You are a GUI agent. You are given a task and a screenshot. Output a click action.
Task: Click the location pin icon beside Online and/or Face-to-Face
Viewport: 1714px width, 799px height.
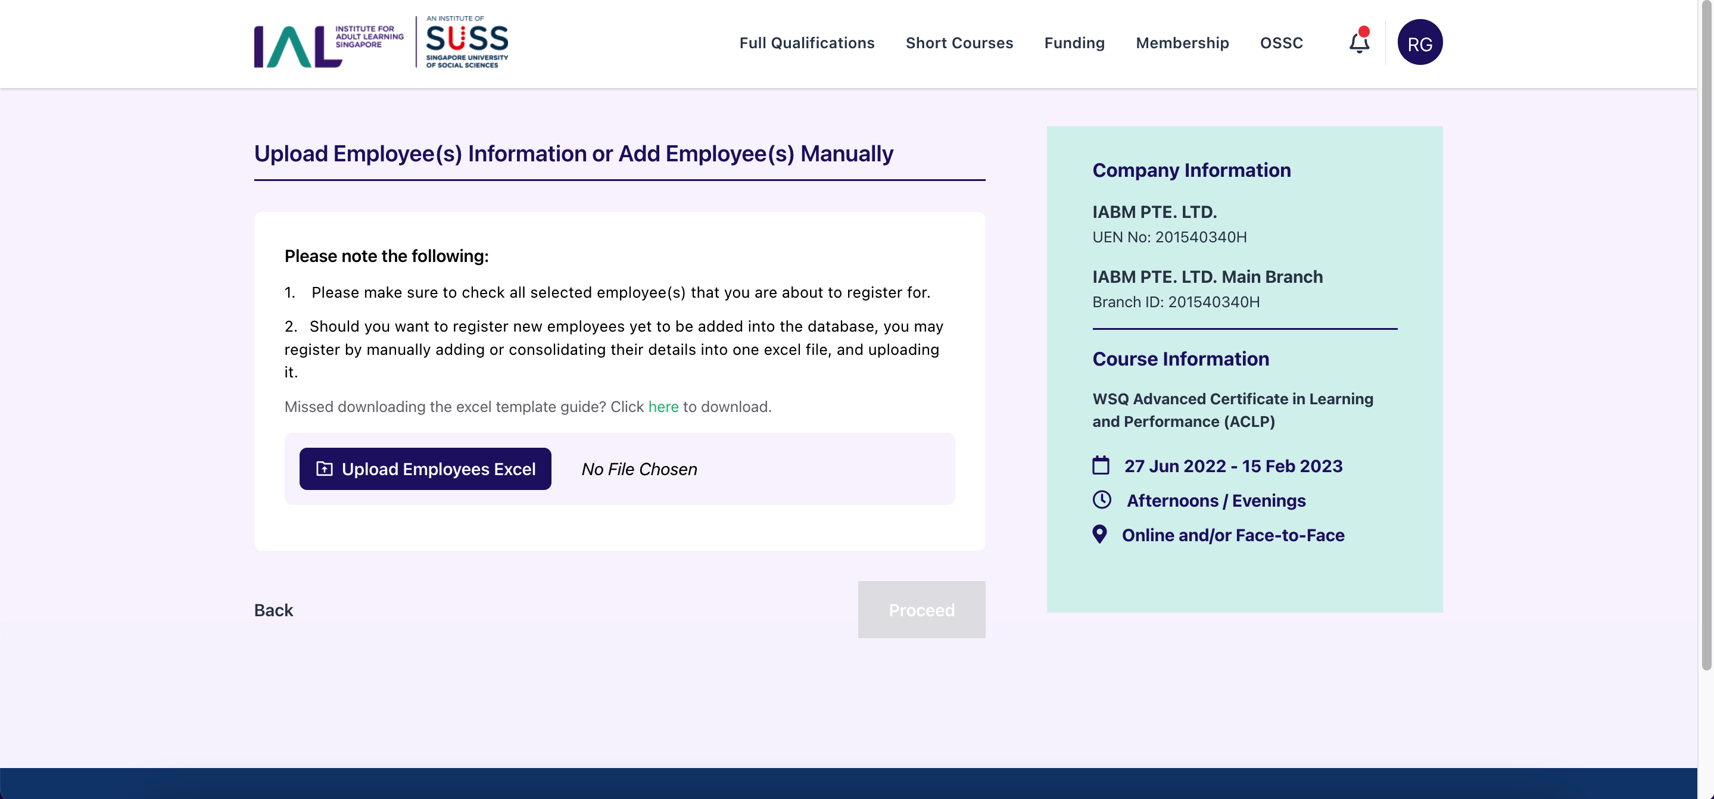pos(1100,534)
